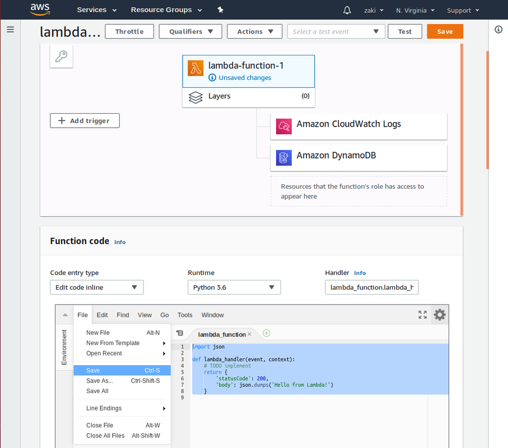The width and height of the screenshot is (508, 448).
Task: Click the notifications bell icon
Action: click(x=347, y=10)
